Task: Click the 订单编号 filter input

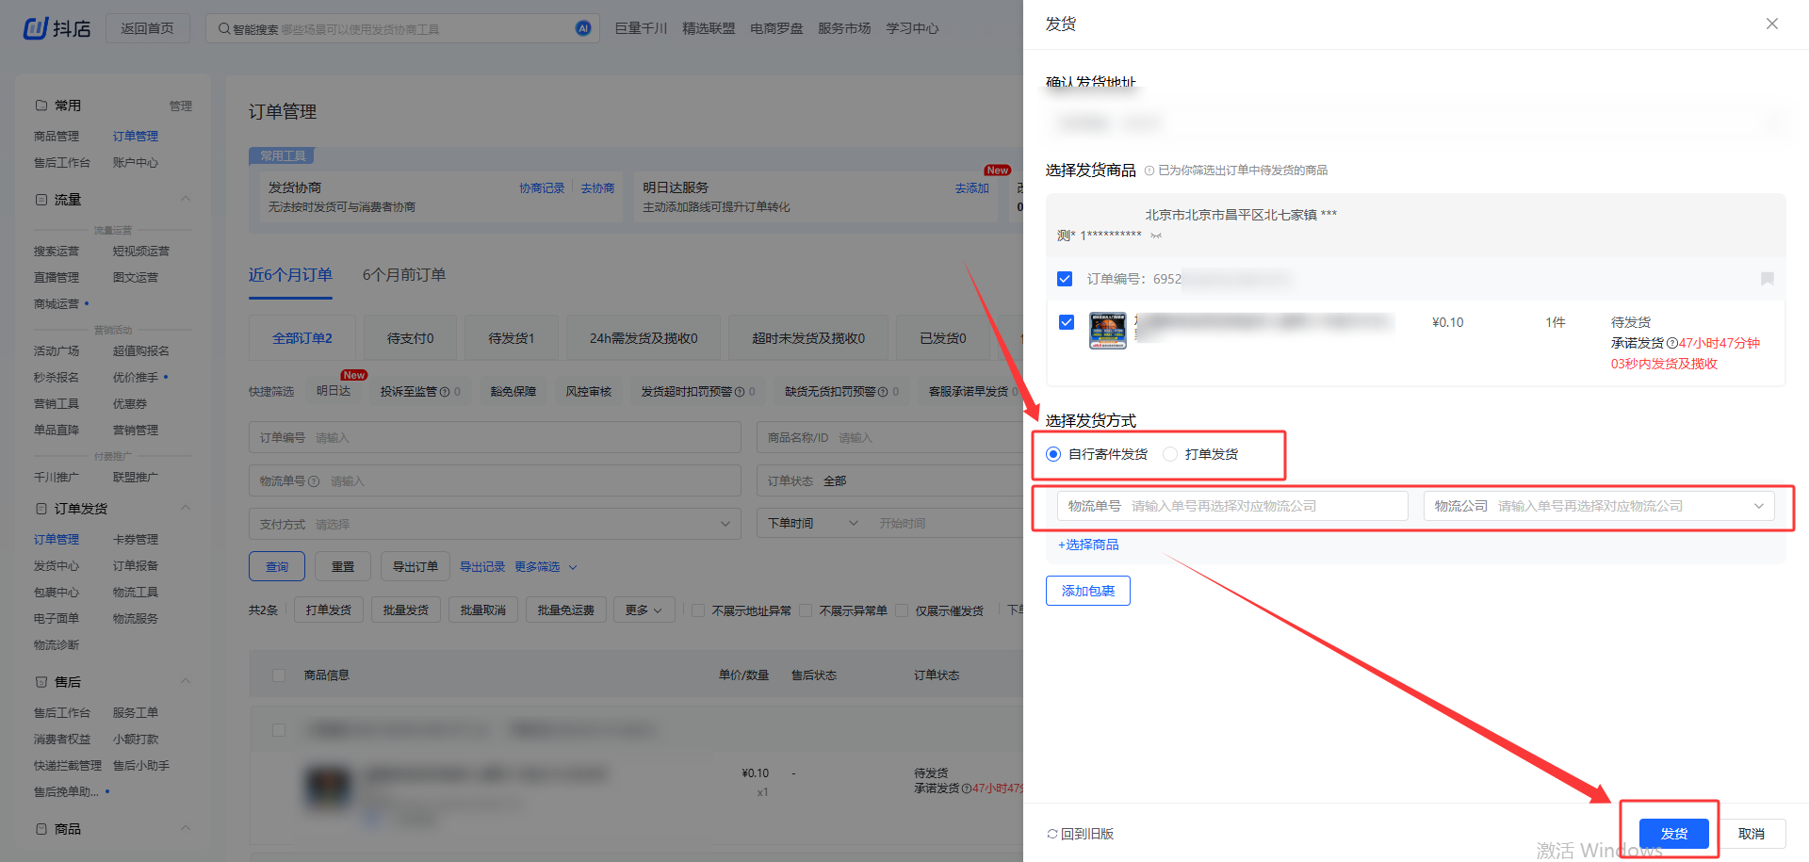Action: click(495, 438)
